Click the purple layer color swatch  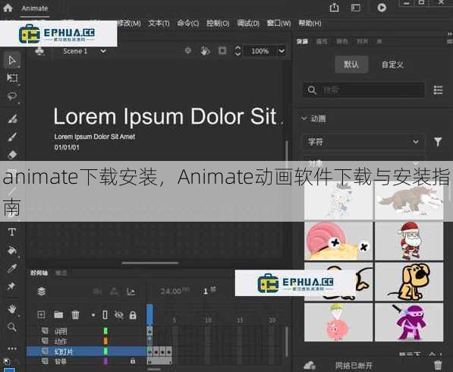105,361
